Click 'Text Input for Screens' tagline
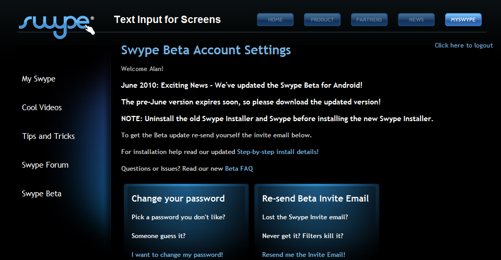Screen dimensions: 501x260 click(x=167, y=19)
